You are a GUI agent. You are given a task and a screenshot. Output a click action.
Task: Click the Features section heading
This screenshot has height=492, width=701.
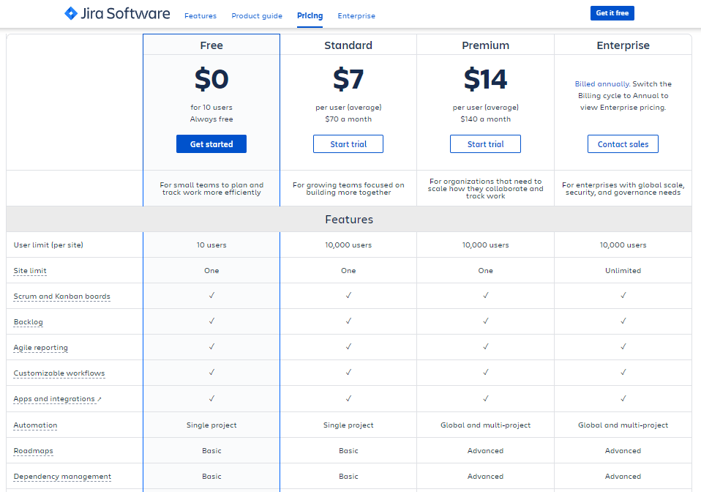(349, 219)
